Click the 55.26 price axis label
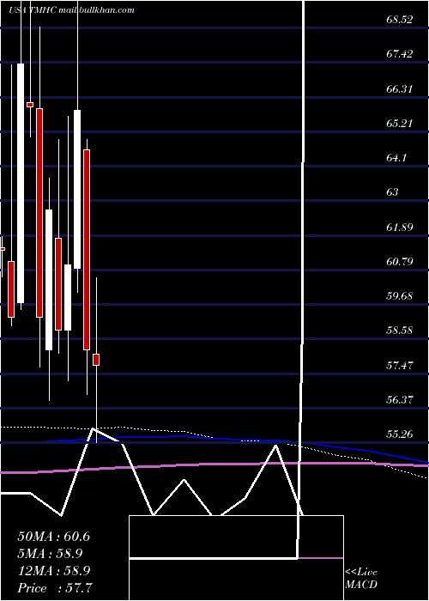The height and width of the screenshot is (601, 429). tap(400, 434)
